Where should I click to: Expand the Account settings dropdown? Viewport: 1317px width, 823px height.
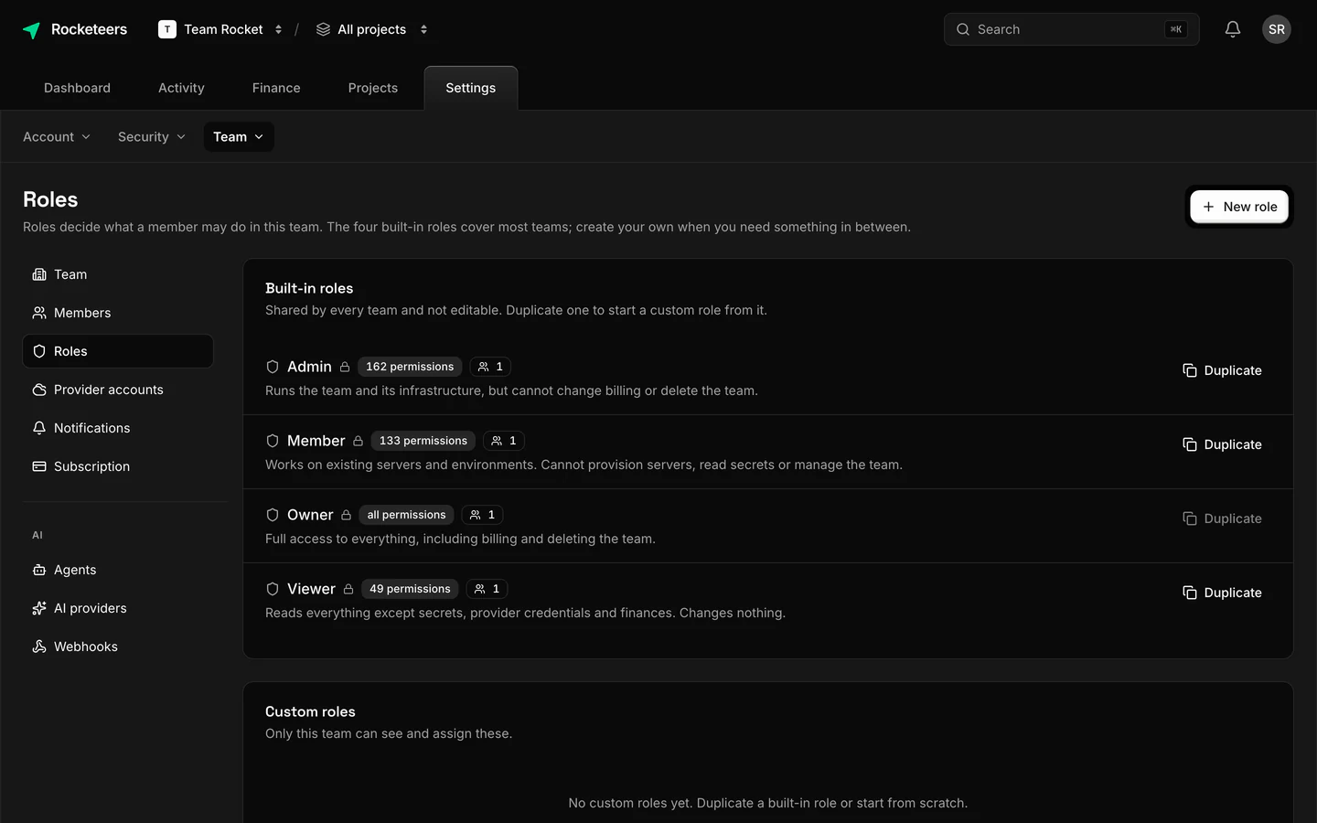(x=57, y=137)
